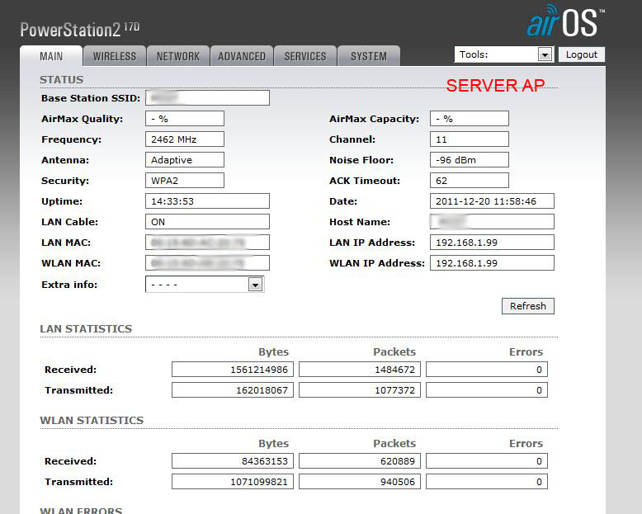This screenshot has width=642, height=514.
Task: Select WLAN received bytes 84363153
Action: (233, 461)
